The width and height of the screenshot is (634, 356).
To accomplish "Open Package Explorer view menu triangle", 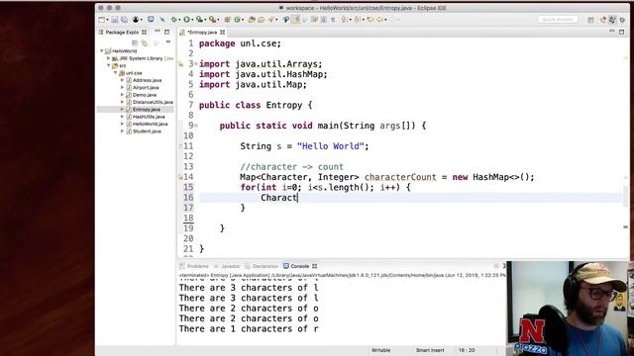I will 167,42.
